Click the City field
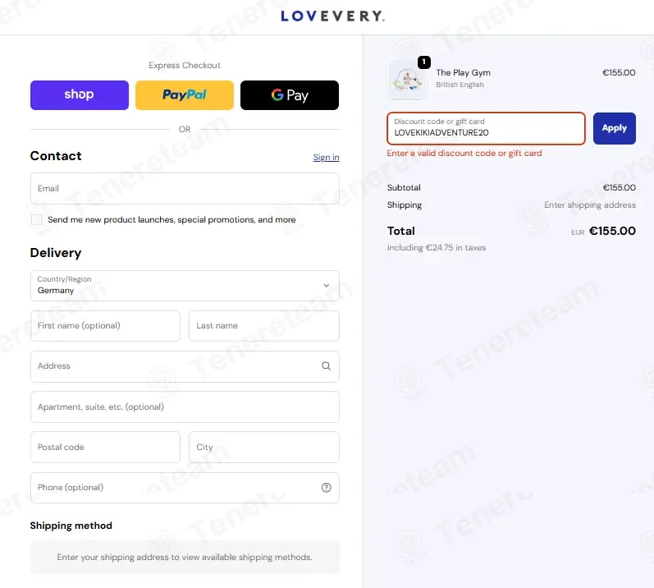This screenshot has height=588, width=654. point(264,448)
